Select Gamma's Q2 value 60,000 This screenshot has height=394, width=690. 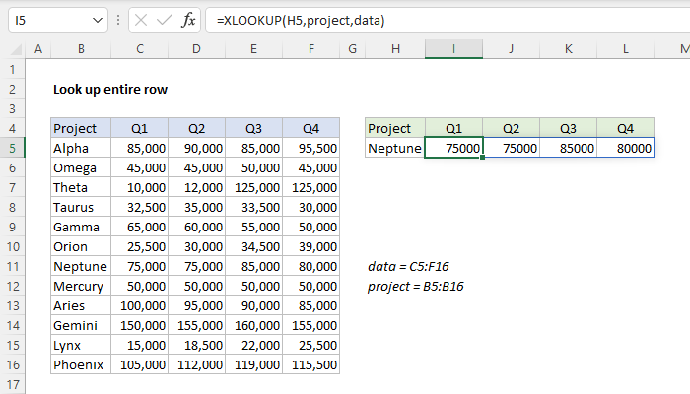click(x=197, y=227)
